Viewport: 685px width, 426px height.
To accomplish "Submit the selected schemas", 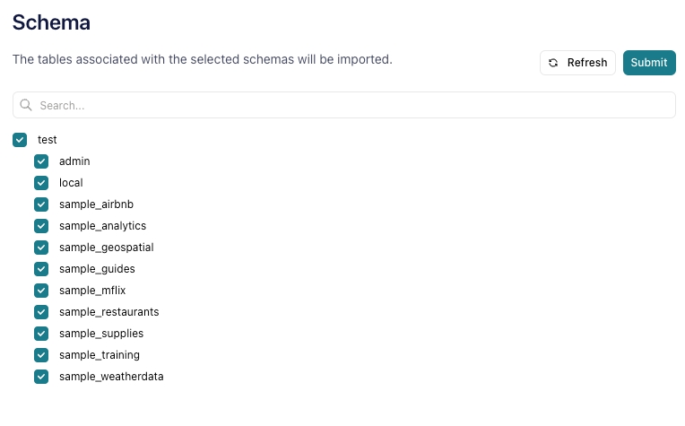I will coord(648,63).
